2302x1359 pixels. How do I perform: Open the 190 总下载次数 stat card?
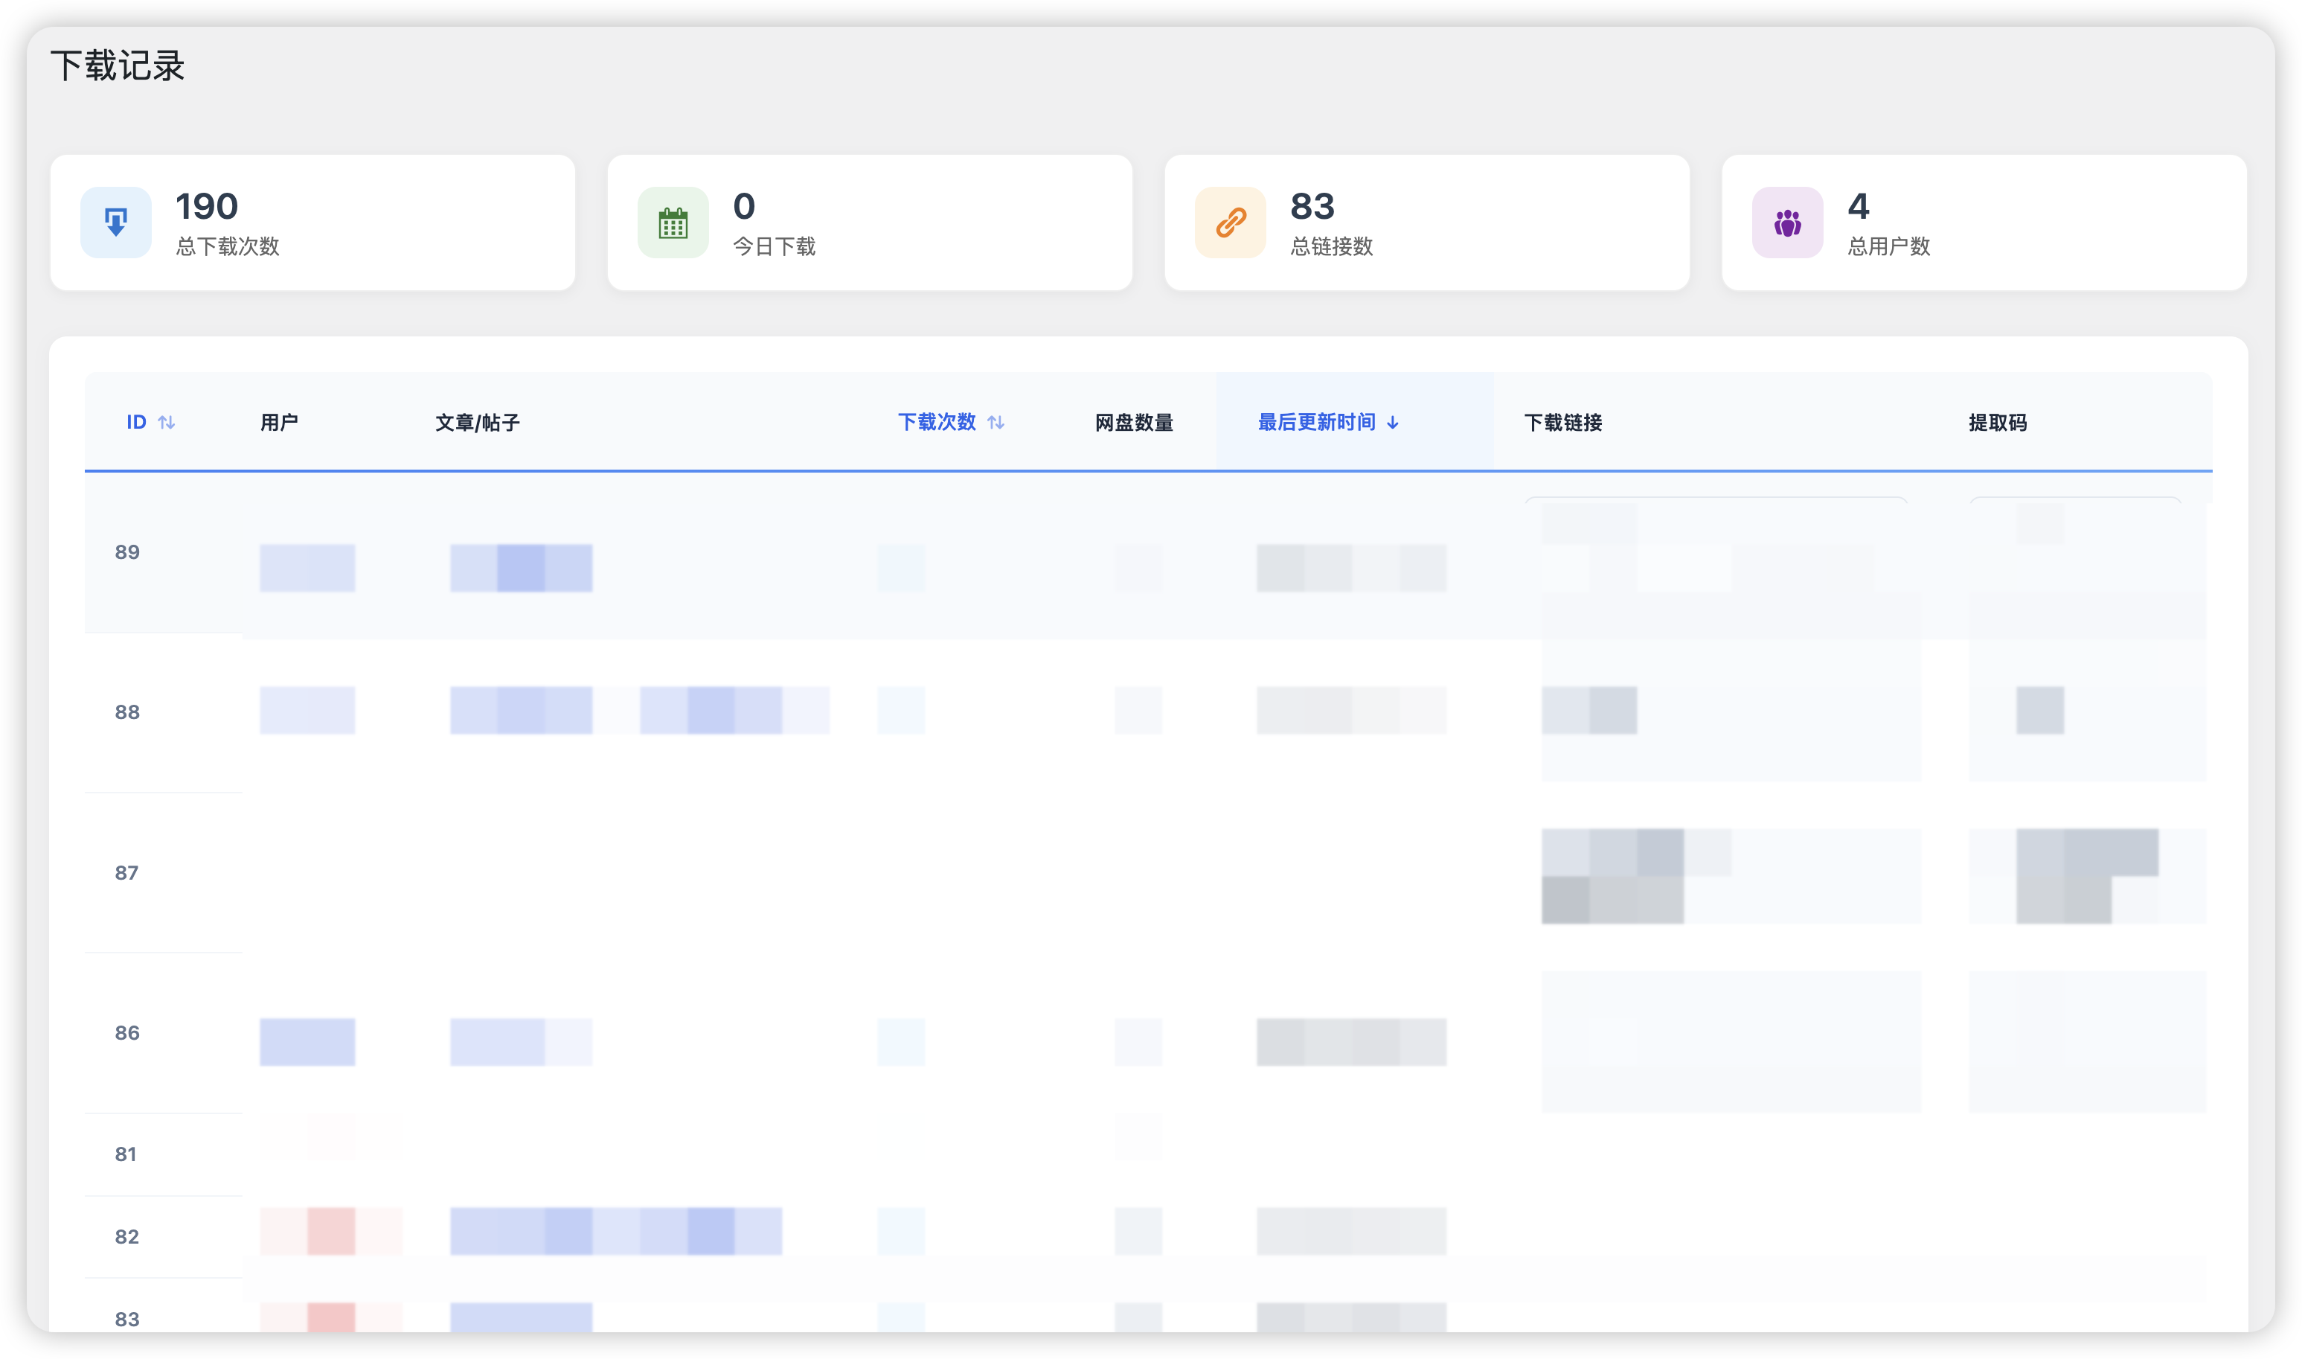[312, 223]
